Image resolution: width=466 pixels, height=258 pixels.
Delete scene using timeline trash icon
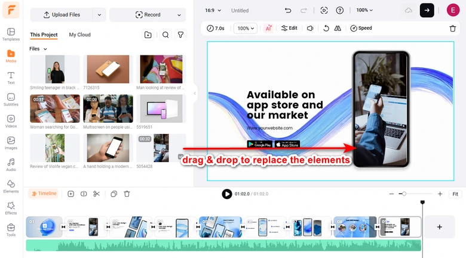[x=127, y=194]
